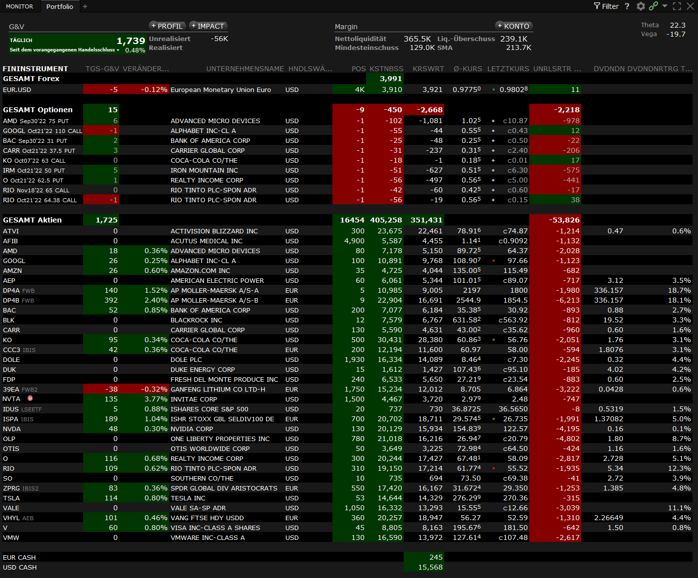
Task: Click the question mark help icon
Action: [x=627, y=6]
